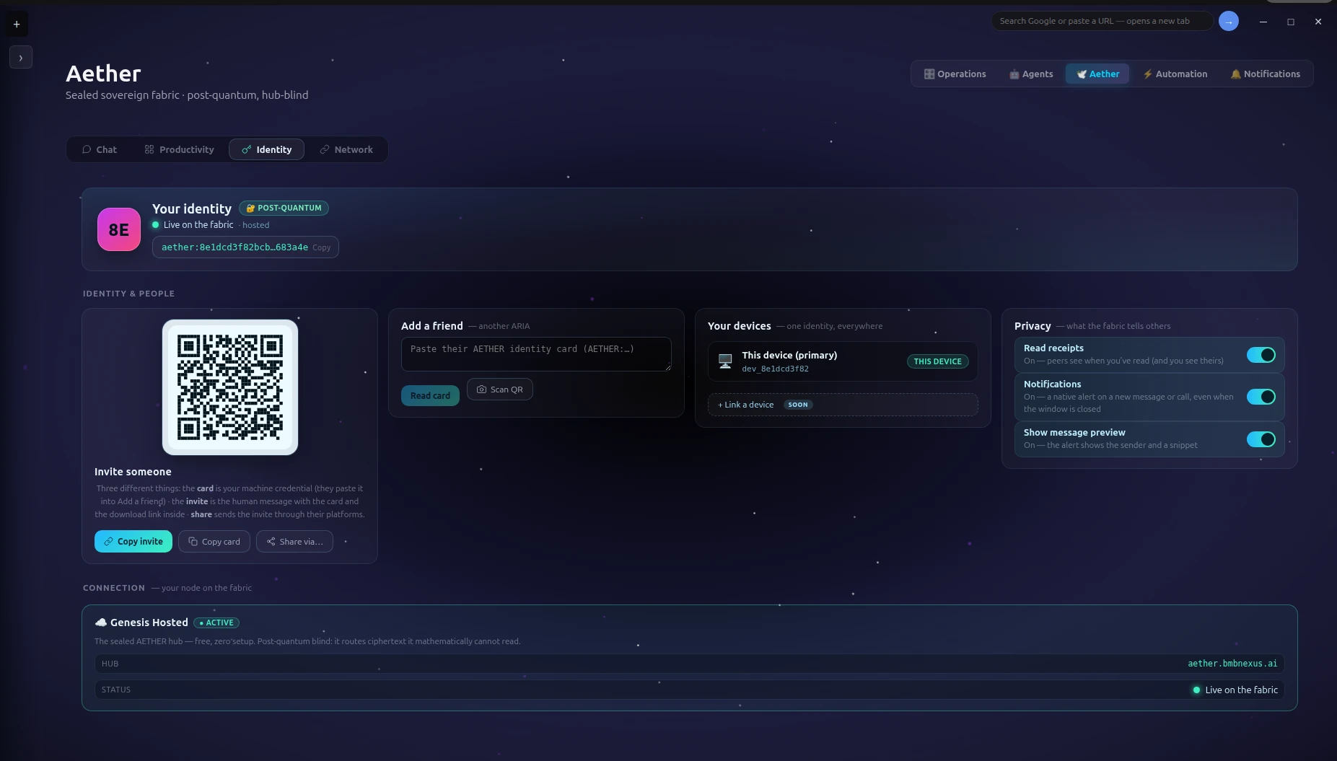
Task: Click + Link a device
Action: pyautogui.click(x=843, y=405)
